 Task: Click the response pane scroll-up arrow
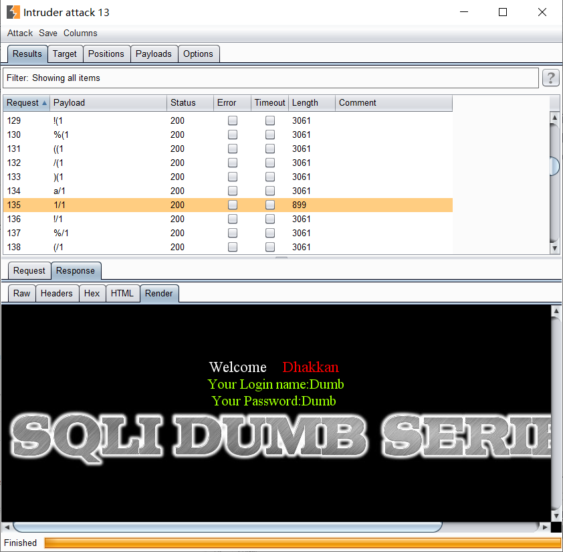click(x=556, y=309)
